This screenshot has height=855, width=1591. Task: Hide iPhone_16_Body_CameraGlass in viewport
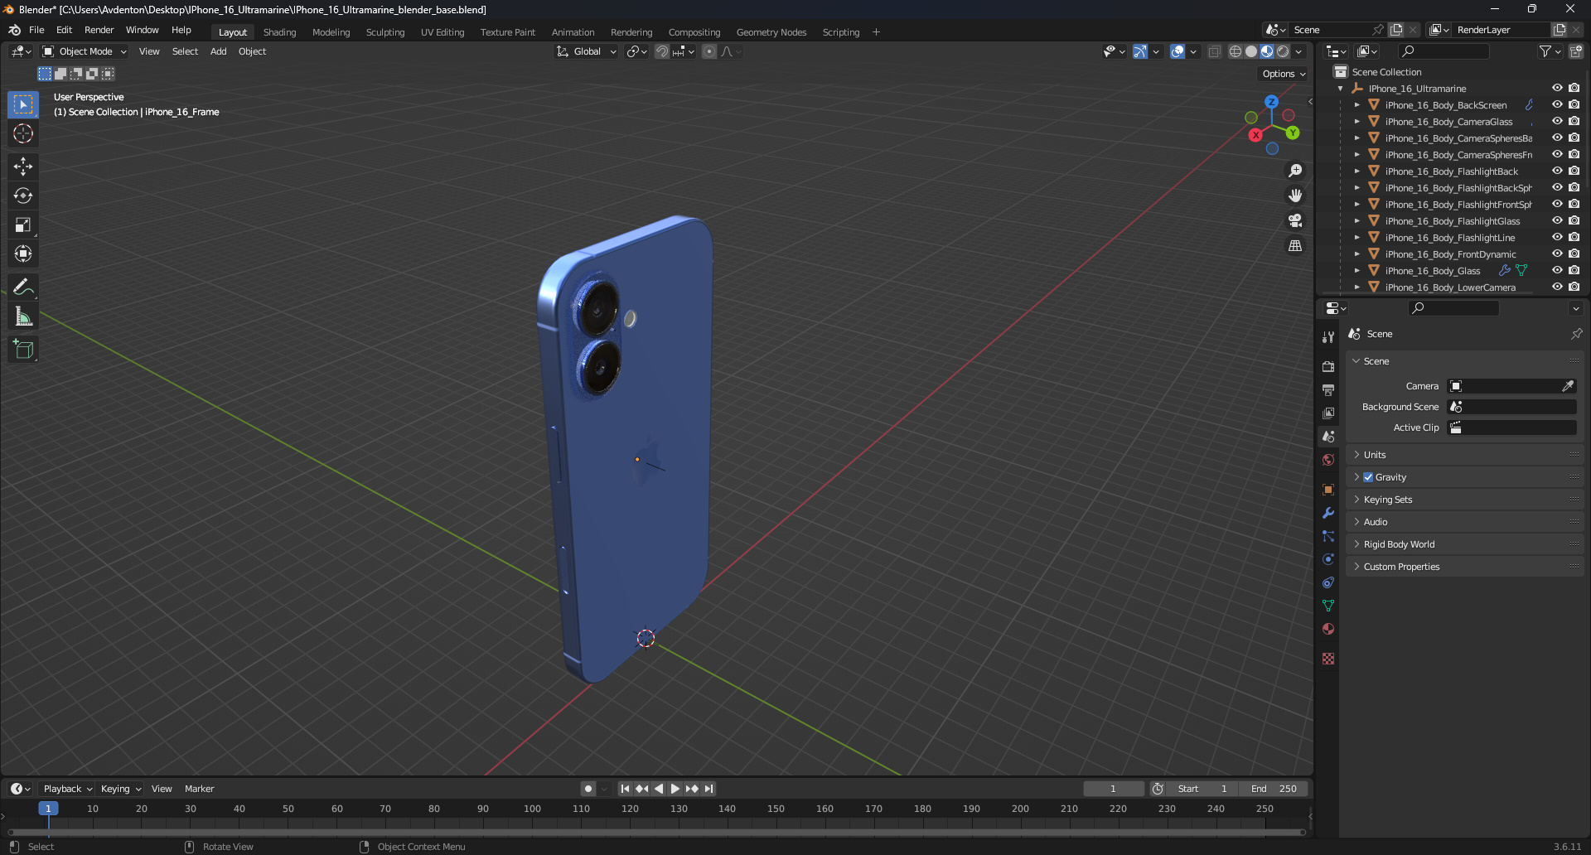[1557, 122]
